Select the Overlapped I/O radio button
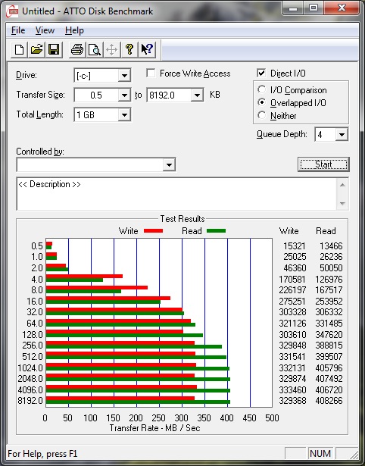 (262, 102)
